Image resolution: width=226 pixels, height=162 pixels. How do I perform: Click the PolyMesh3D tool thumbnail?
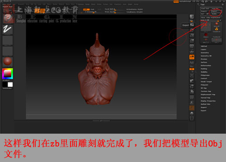[217, 40]
